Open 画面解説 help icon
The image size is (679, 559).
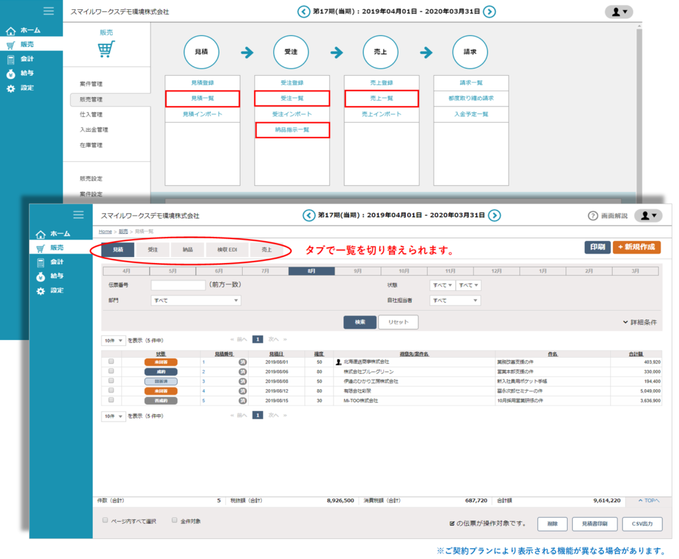point(593,216)
